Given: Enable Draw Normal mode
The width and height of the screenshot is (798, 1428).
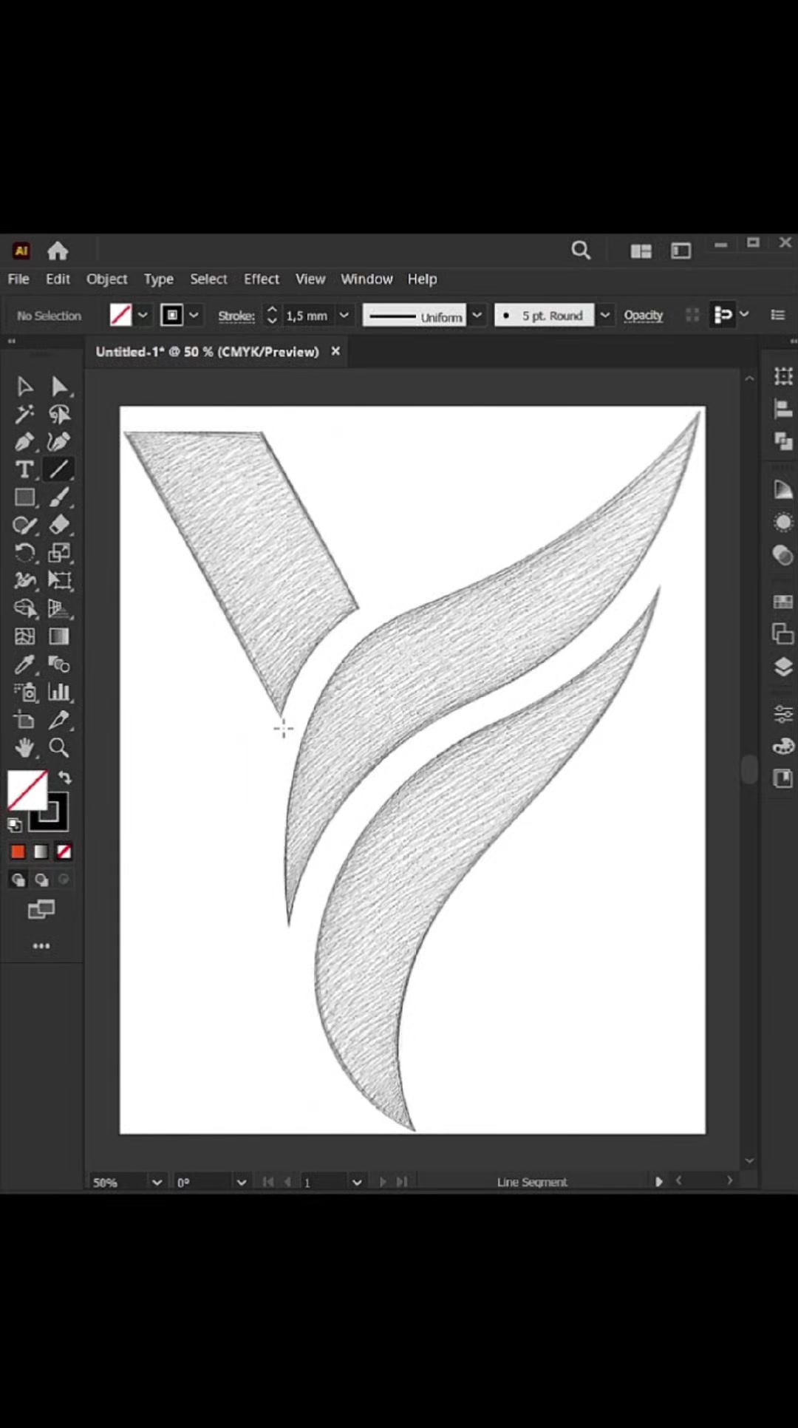Looking at the screenshot, I should [x=18, y=880].
